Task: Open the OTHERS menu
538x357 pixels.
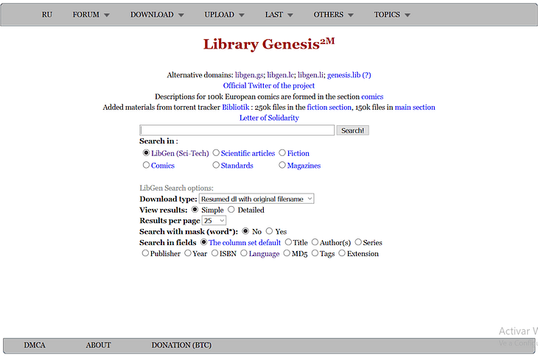Action: click(x=334, y=15)
